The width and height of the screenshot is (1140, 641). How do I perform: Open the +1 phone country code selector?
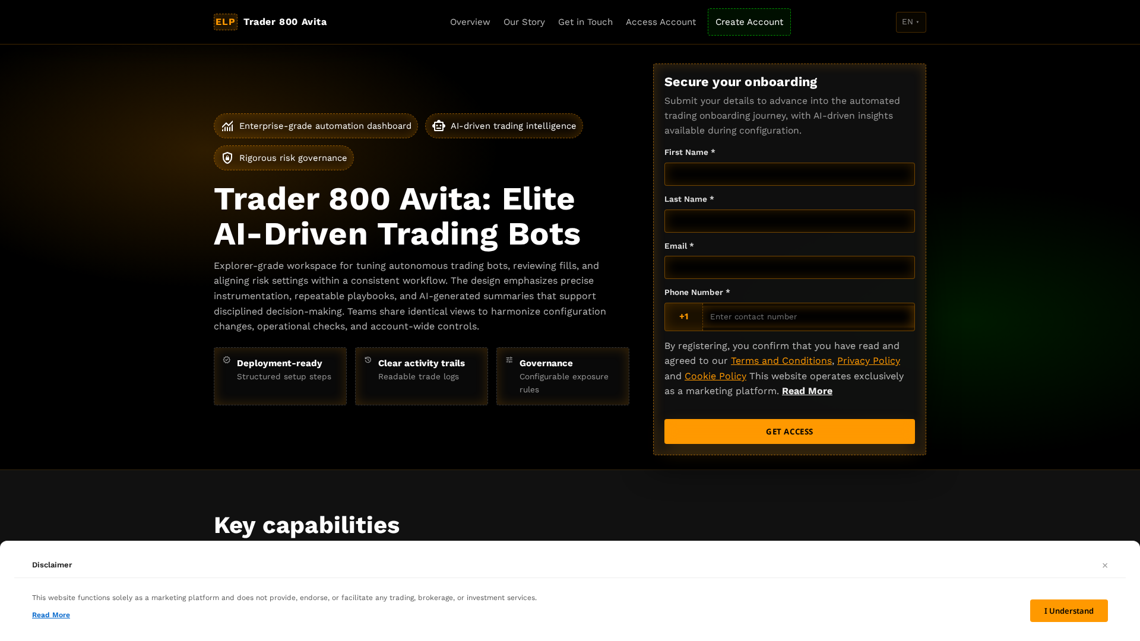tap(683, 316)
